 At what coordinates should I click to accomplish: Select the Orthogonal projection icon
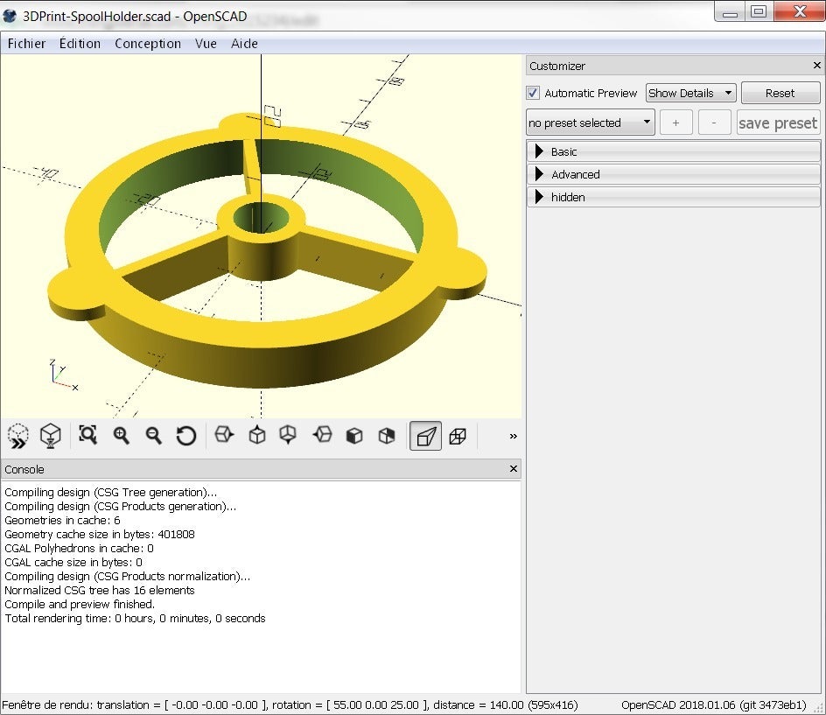coord(458,435)
